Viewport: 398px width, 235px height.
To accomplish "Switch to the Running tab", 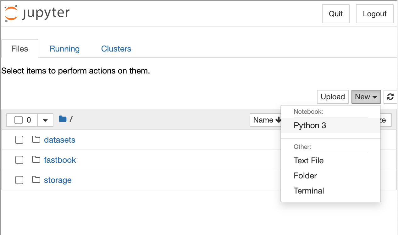I will 64,49.
